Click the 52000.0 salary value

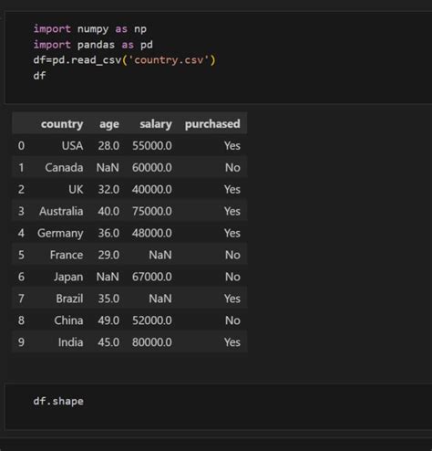tap(152, 320)
